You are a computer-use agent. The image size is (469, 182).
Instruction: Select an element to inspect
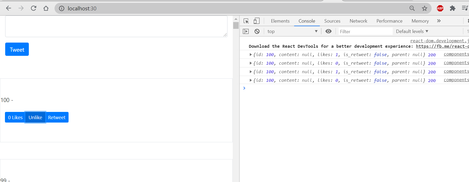246,21
